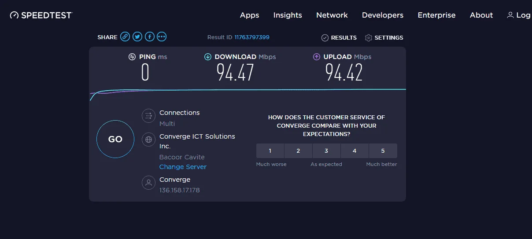This screenshot has width=532, height=239.
Task: Click the Much worse label
Action: click(x=271, y=164)
